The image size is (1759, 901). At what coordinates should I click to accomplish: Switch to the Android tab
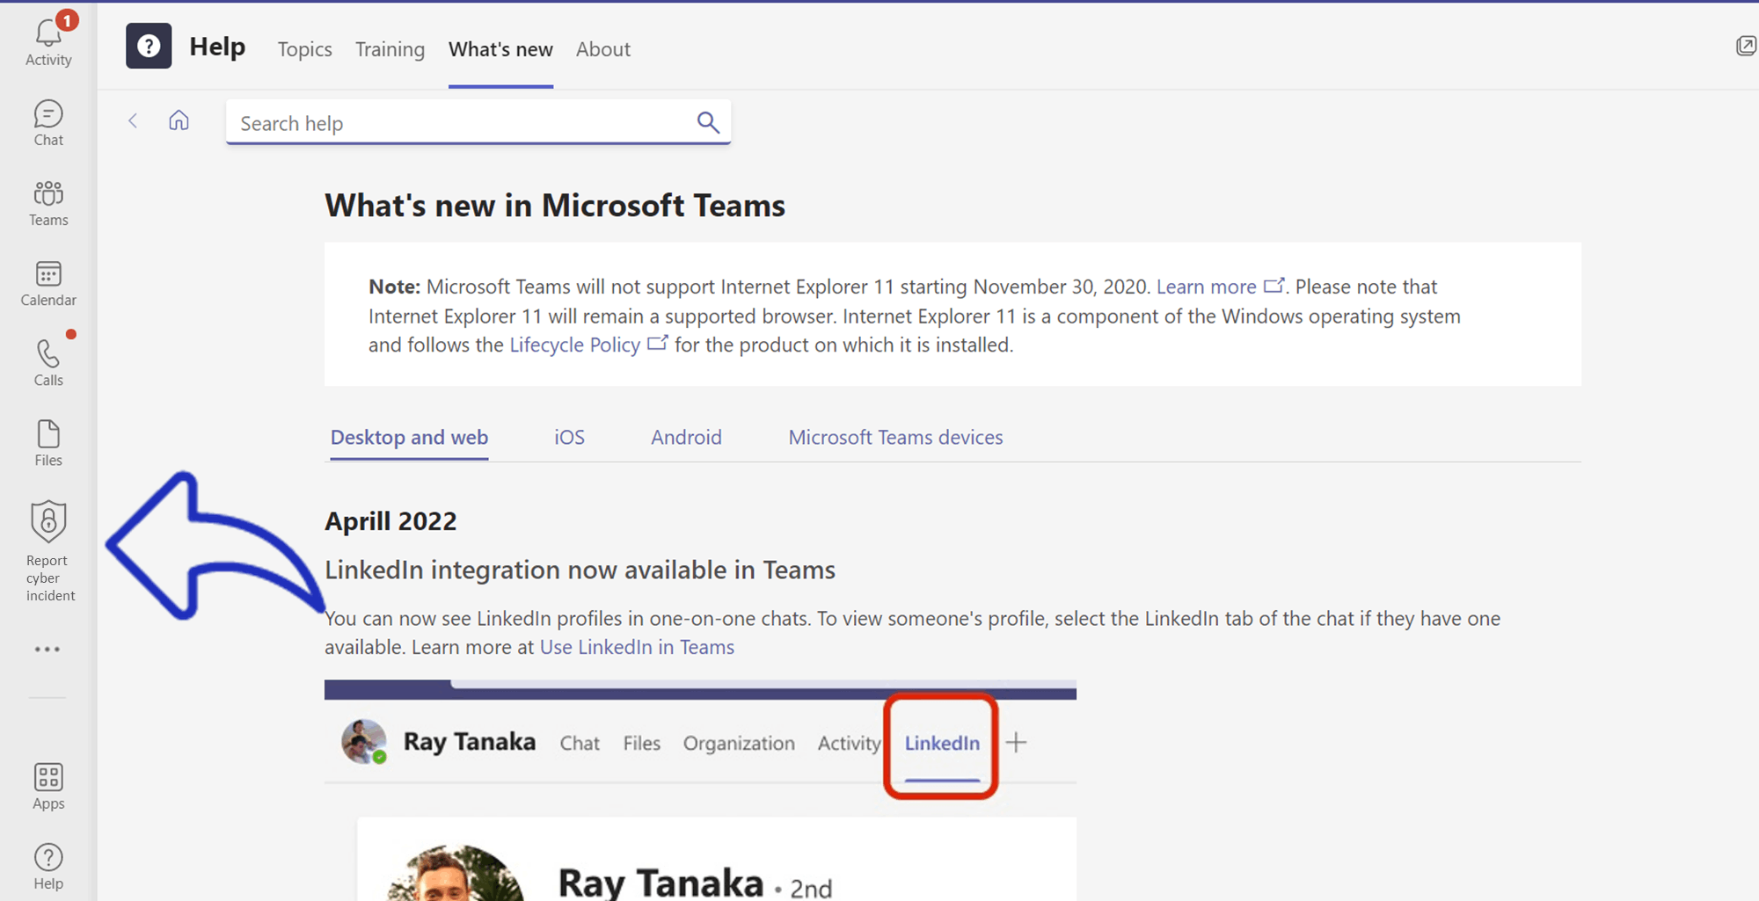point(686,437)
